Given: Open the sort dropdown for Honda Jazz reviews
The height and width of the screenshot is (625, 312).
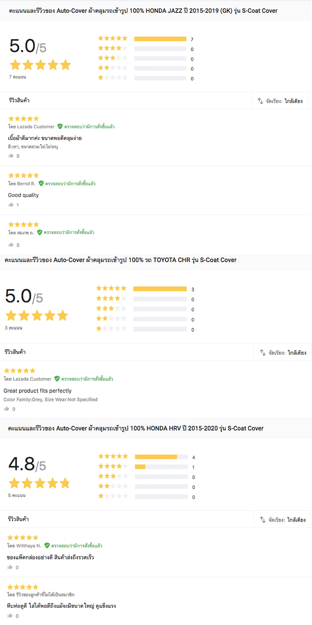Looking at the screenshot, I should [280, 101].
